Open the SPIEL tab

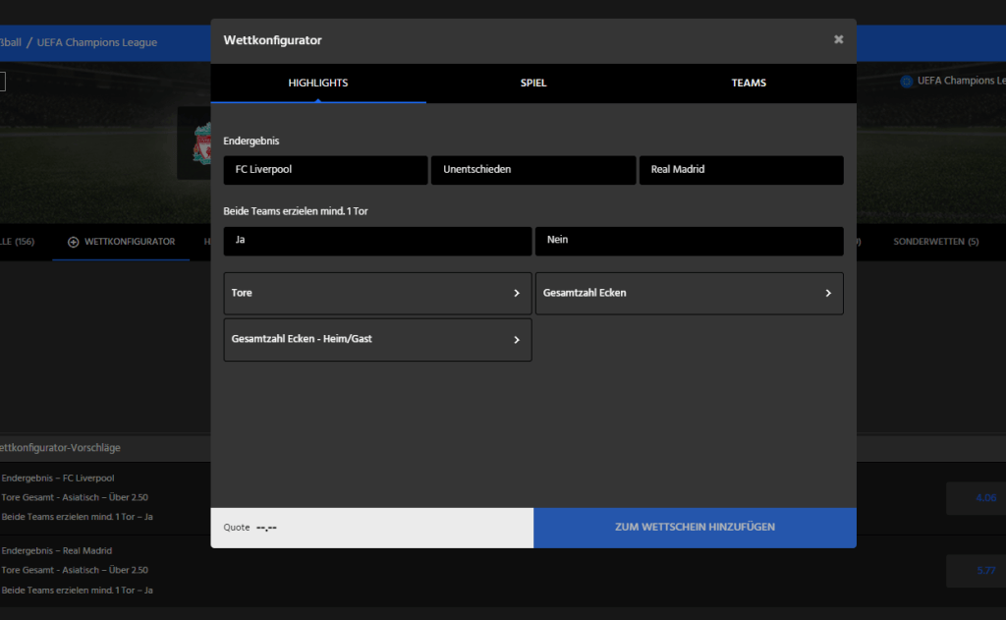[533, 84]
